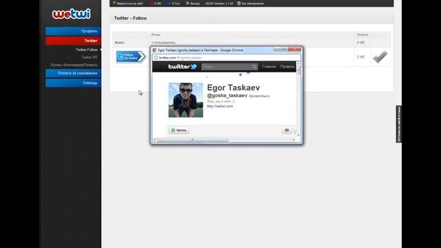Open the dropdown arrow beside message button
Screen dimensions: 441x248
295,130
